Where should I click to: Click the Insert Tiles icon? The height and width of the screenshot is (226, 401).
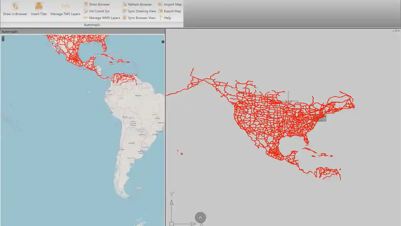pos(39,6)
